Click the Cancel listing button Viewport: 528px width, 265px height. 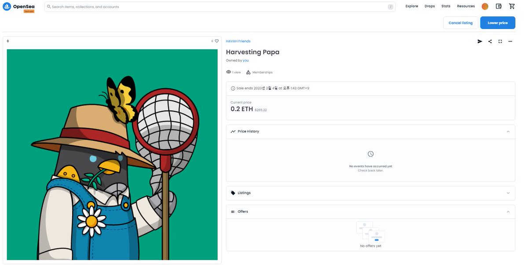coord(461,23)
